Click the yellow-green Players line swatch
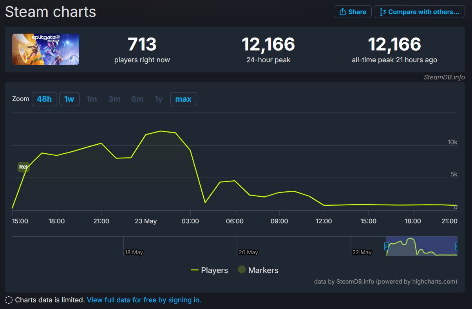The image size is (472, 309). point(195,270)
